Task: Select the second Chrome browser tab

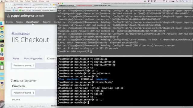Action: pos(42,5)
